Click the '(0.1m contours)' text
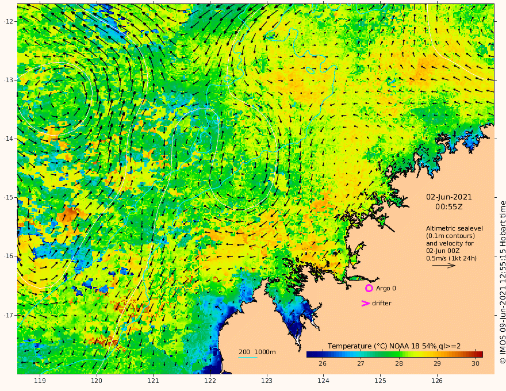 click(450, 236)
